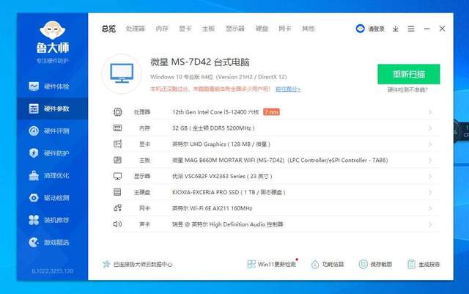
Task: Click 生成报告 generate report
Action: click(424, 264)
